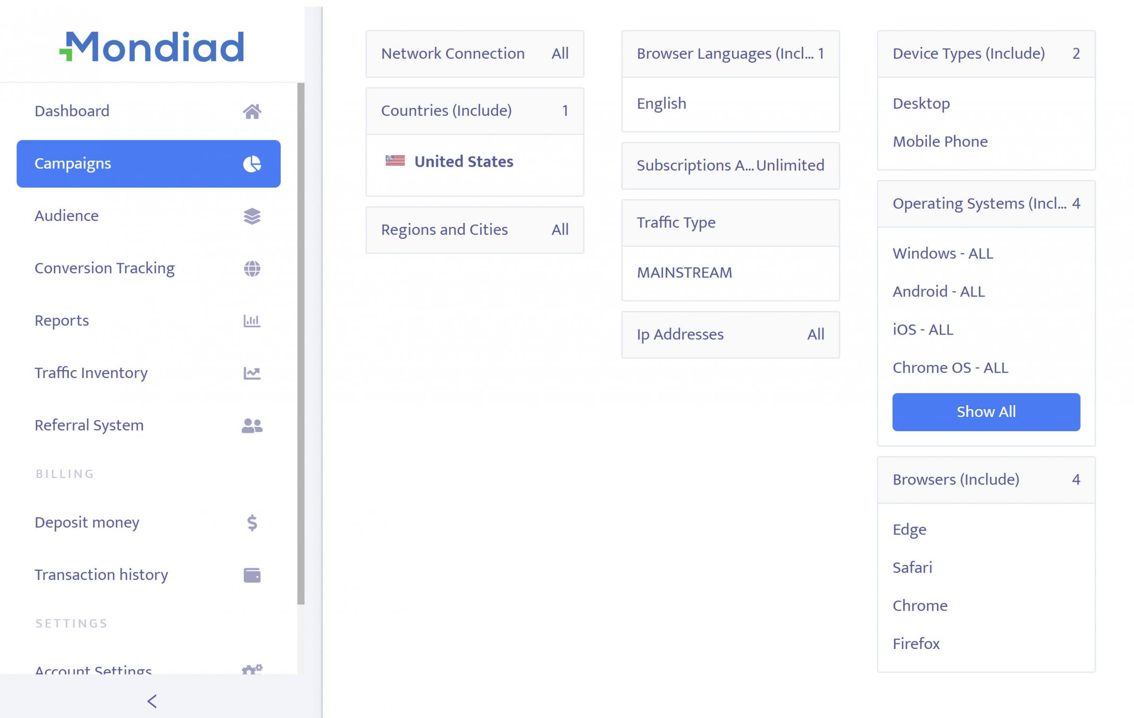This screenshot has width=1134, height=718.
Task: Click the Reports bar chart icon
Action: pyautogui.click(x=252, y=321)
